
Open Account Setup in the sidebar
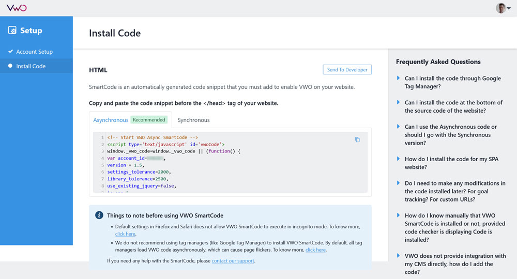pyautogui.click(x=34, y=52)
